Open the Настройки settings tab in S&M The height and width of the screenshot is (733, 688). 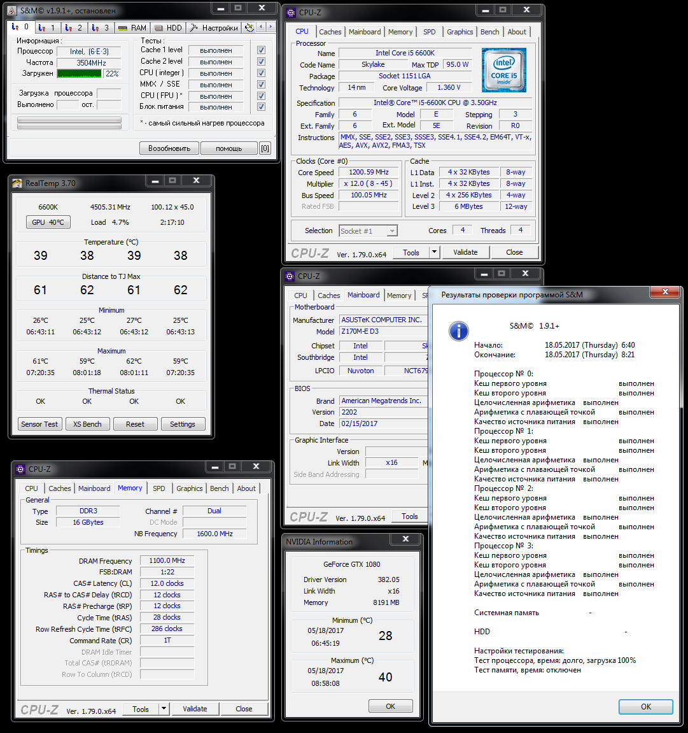[214, 28]
